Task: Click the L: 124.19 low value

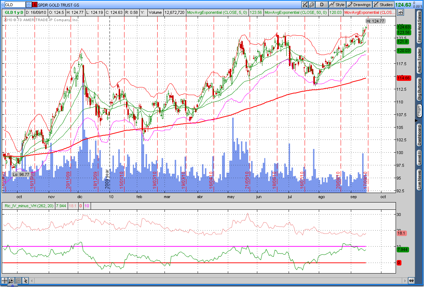Action: (x=94, y=12)
